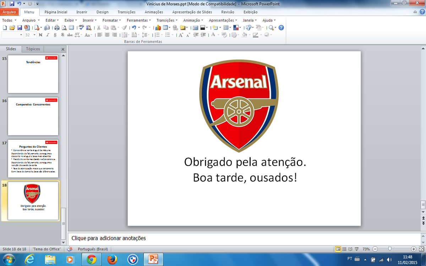The image size is (426, 266).
Task: Click the Format Painter brush
Action: click(x=124, y=28)
